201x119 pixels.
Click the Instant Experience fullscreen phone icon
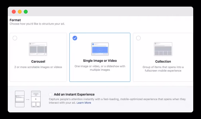[x=36, y=99]
